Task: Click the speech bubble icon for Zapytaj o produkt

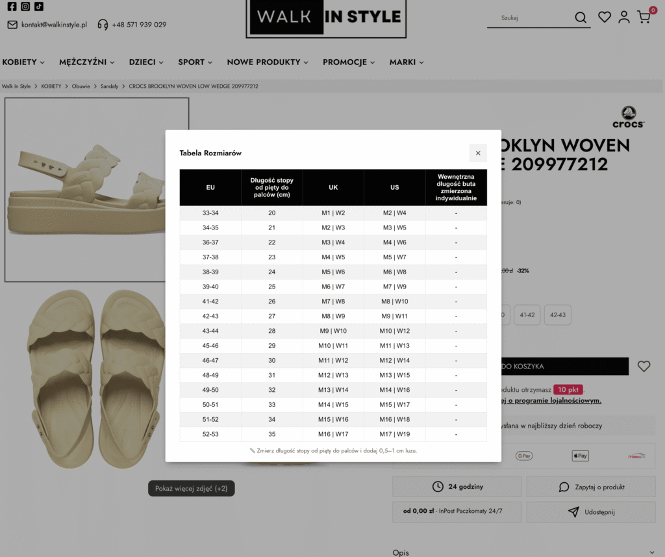Action: [564, 487]
